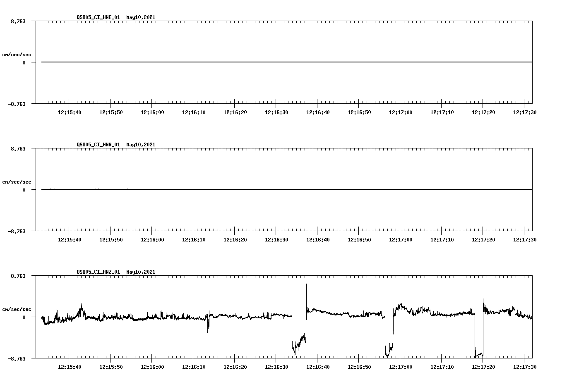Click 12:15:50 time label on HNE plot axis
Image resolution: width=562 pixels, height=382 pixels.
coord(111,112)
